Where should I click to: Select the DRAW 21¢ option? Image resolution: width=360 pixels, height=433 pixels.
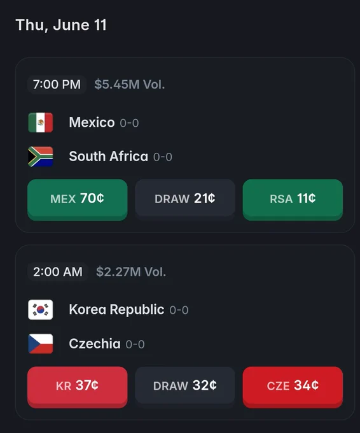tap(185, 198)
